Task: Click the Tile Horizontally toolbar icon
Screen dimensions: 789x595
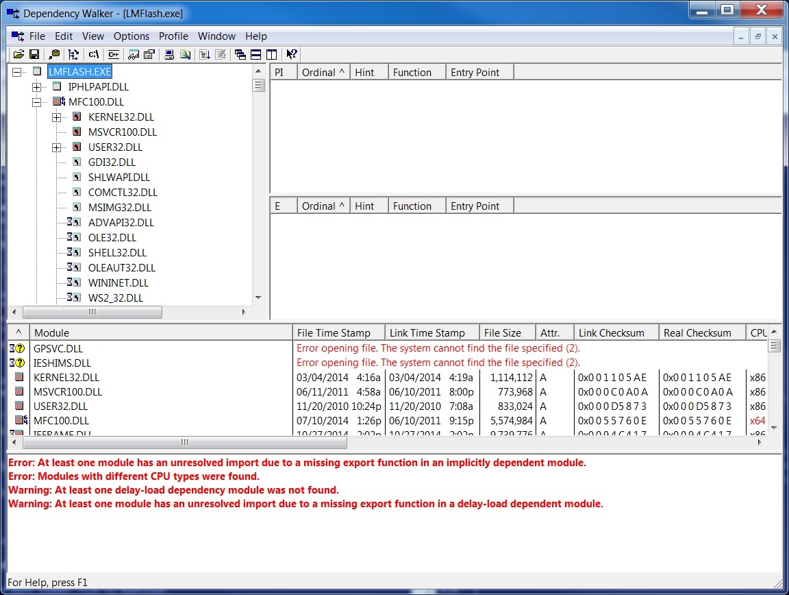Action: [255, 54]
